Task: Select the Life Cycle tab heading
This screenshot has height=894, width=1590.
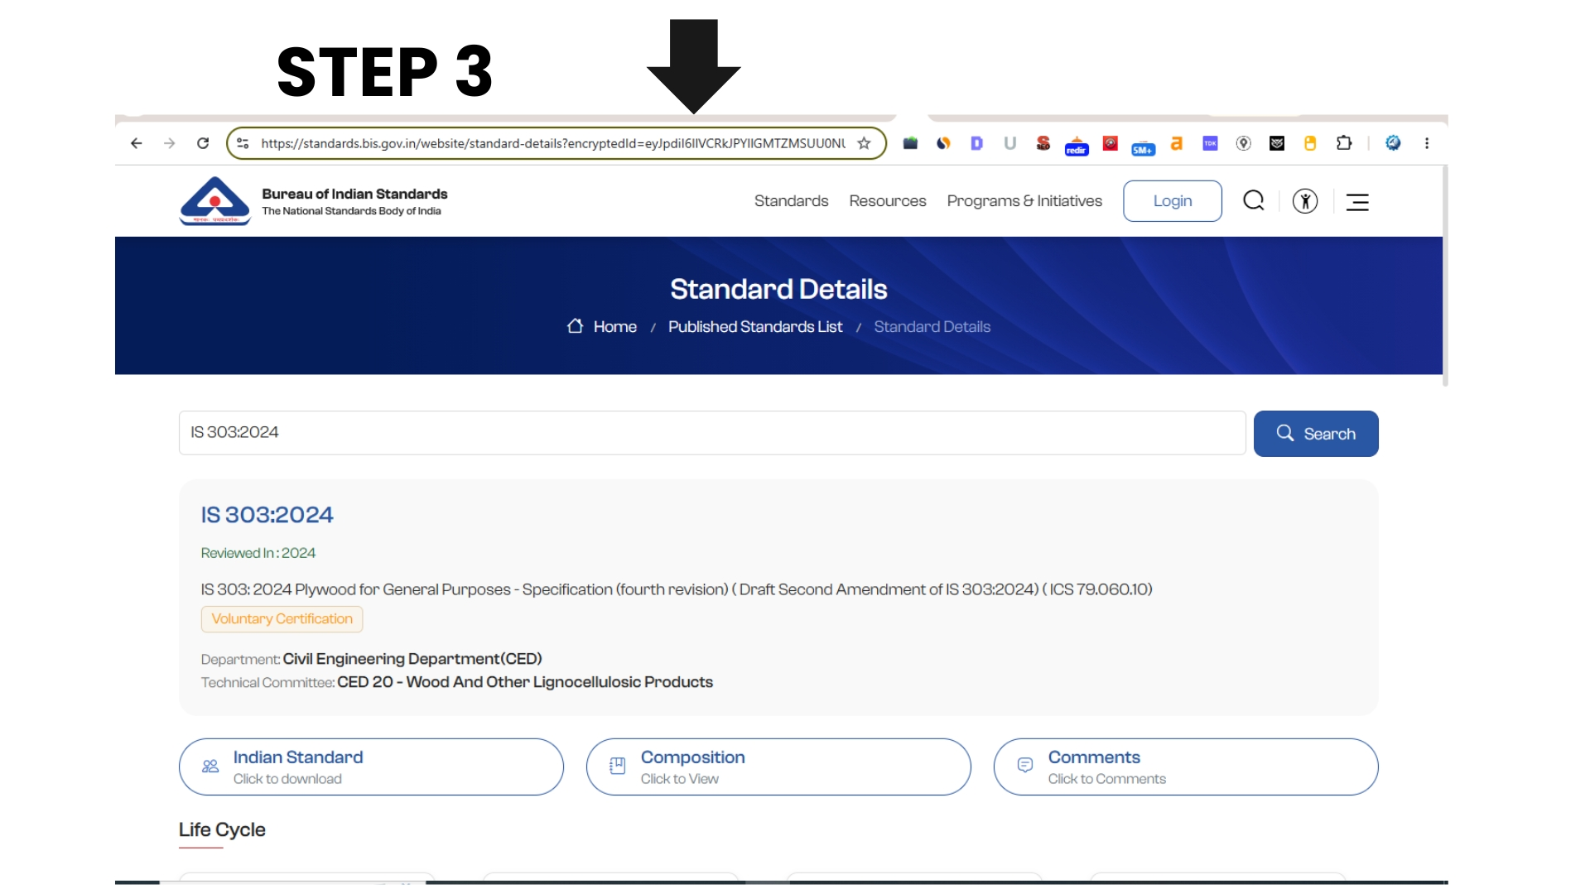Action: (222, 830)
